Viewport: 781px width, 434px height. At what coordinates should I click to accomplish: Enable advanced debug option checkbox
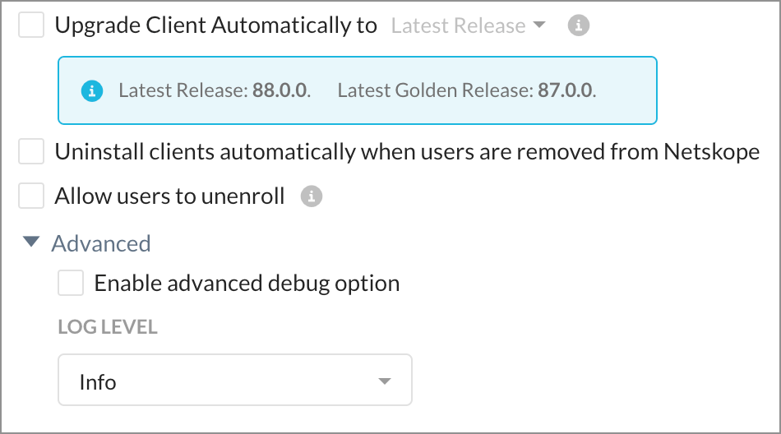click(x=70, y=283)
